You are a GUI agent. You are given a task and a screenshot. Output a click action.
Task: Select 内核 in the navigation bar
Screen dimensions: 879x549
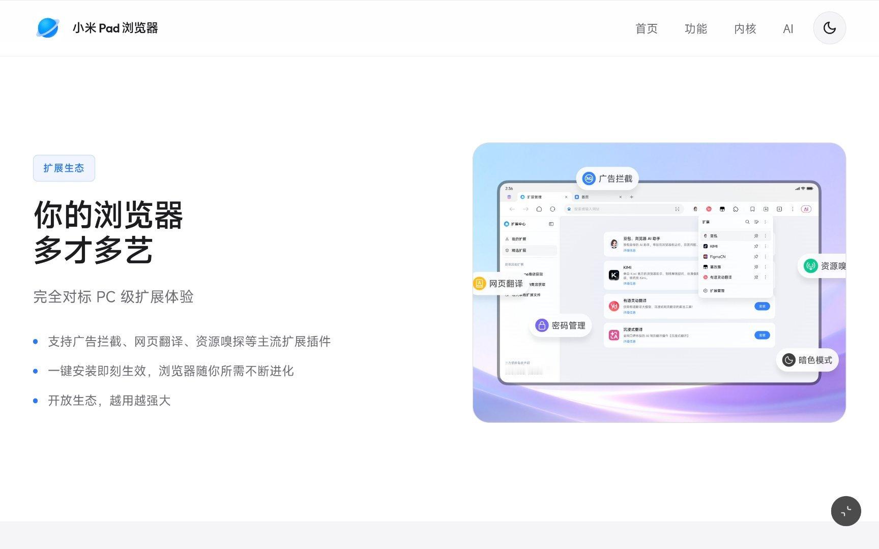coord(745,28)
